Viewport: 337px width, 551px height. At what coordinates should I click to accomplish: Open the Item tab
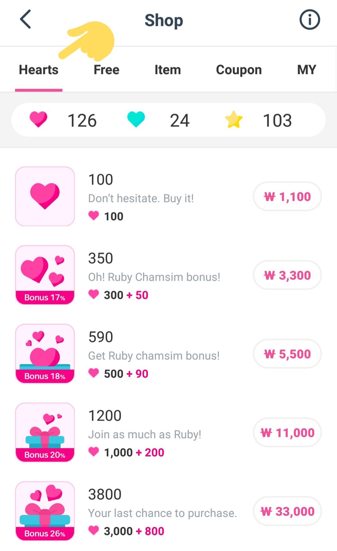[168, 70]
